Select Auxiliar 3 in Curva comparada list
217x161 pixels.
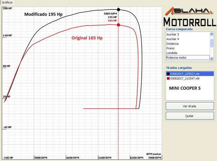173,34
